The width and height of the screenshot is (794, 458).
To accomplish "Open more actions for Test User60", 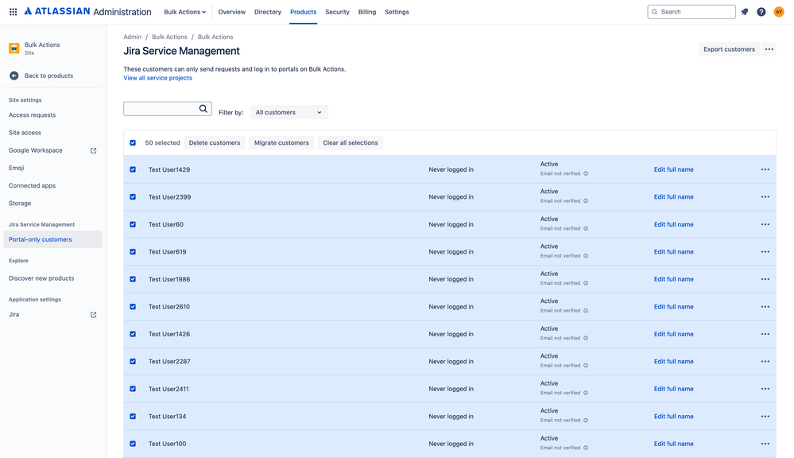I will 765,224.
